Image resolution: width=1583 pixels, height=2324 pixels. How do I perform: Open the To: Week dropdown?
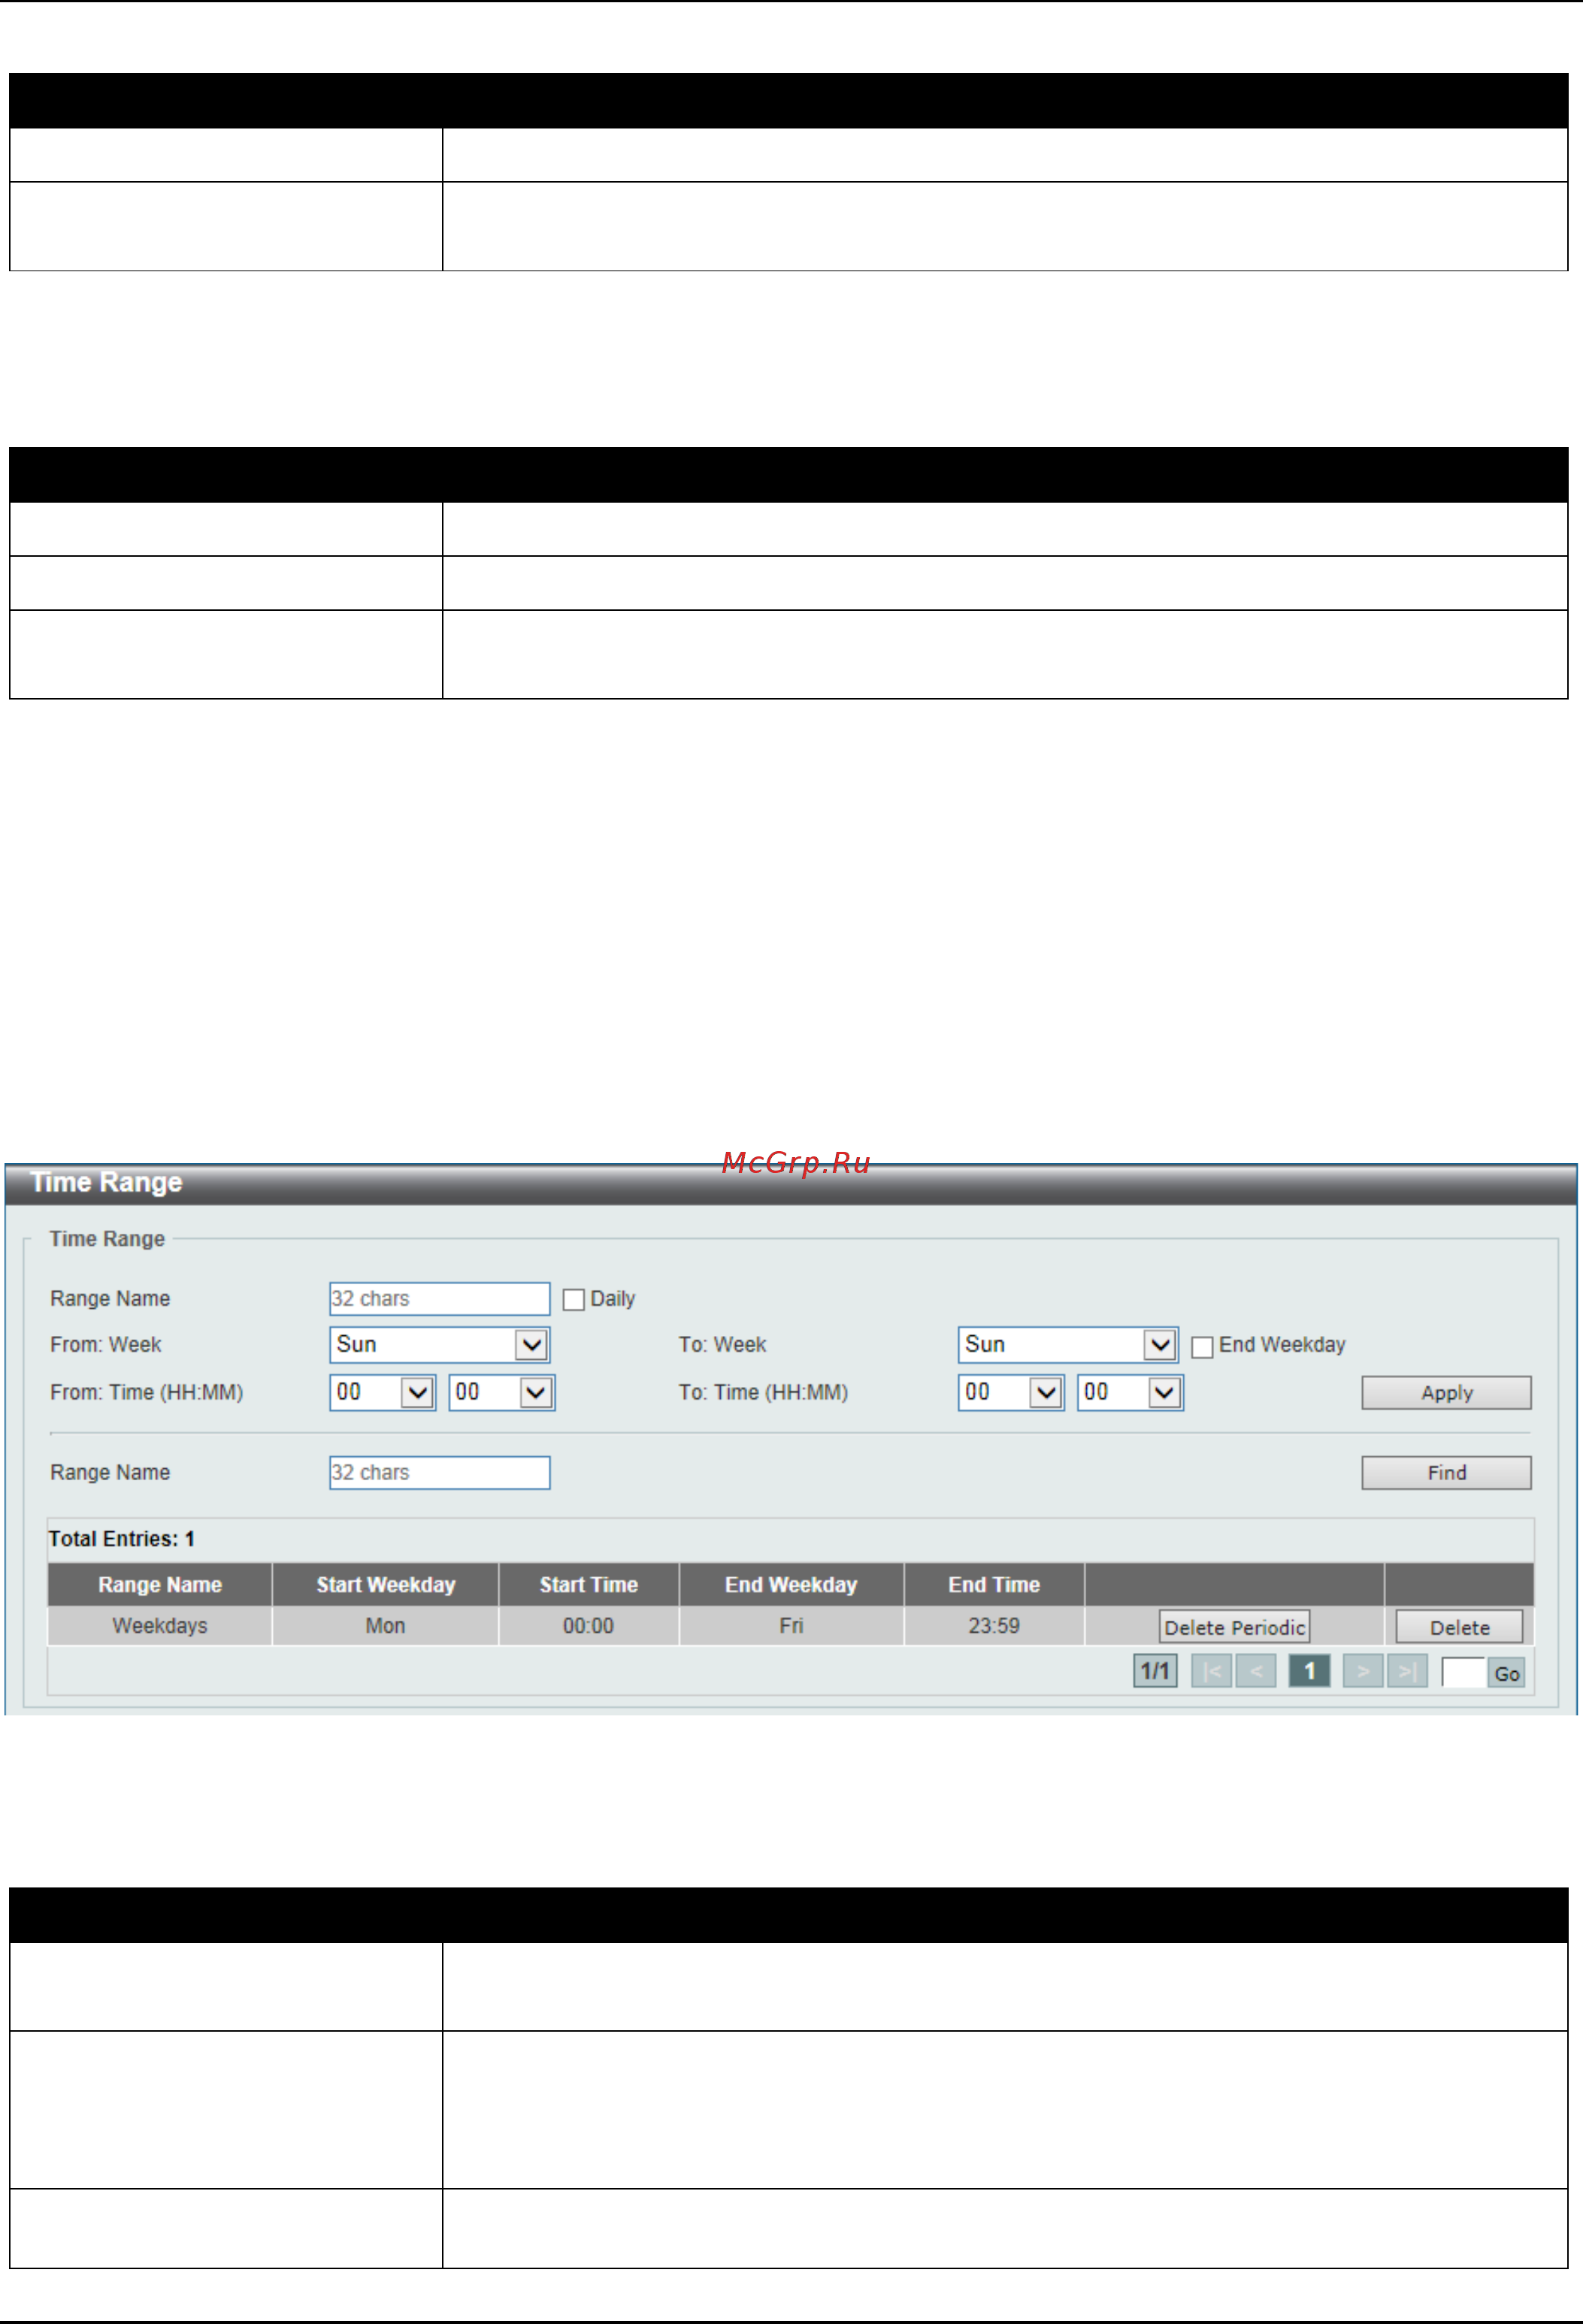[x=1067, y=1344]
